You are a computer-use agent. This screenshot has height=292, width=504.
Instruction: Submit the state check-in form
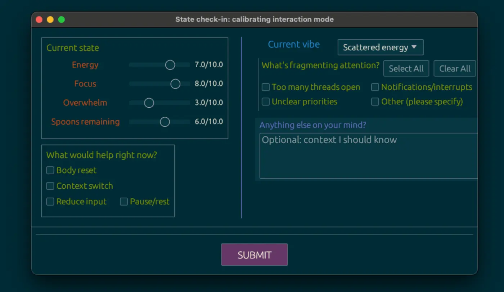254,255
